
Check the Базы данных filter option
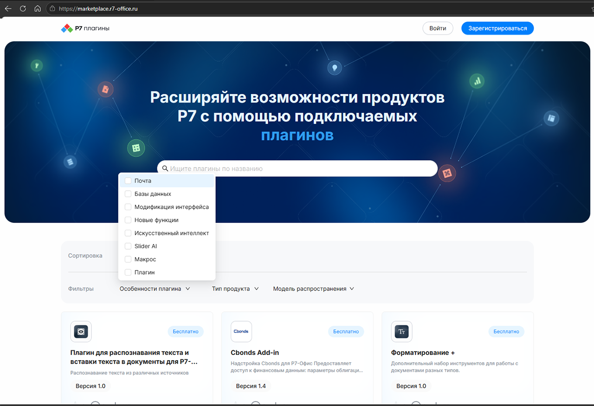point(128,194)
